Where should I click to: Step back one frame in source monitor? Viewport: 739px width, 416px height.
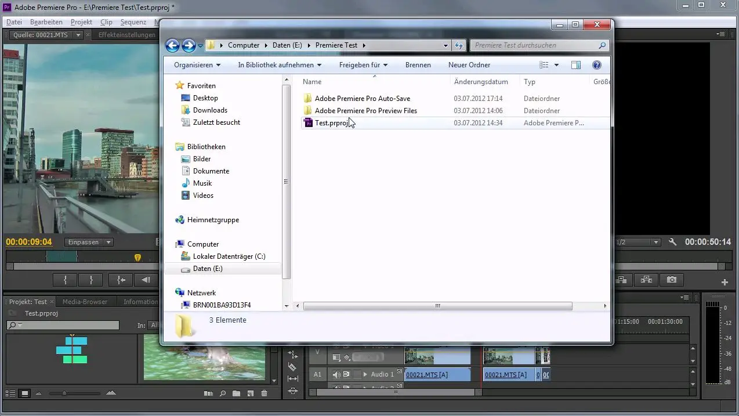[x=146, y=280]
